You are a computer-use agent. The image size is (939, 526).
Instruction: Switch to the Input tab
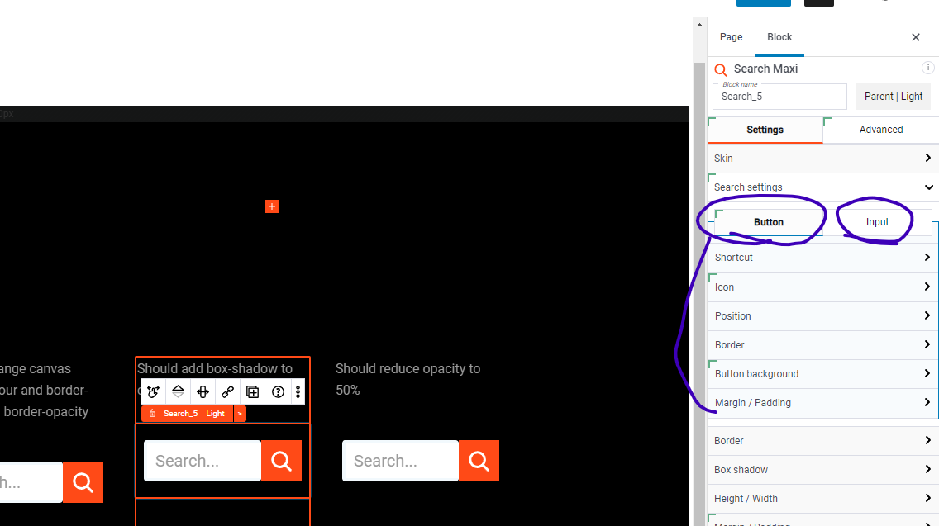click(877, 221)
